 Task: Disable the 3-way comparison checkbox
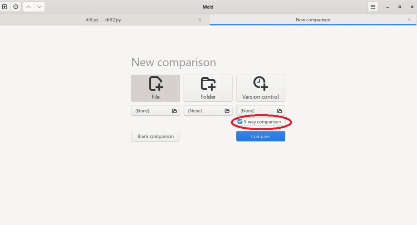(240, 122)
